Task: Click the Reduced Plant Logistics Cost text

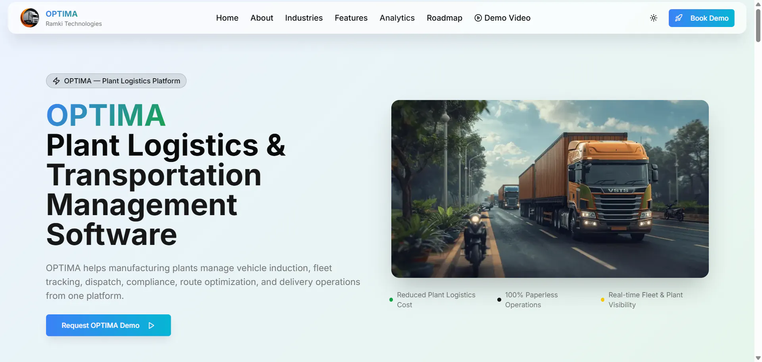Action: [436, 300]
